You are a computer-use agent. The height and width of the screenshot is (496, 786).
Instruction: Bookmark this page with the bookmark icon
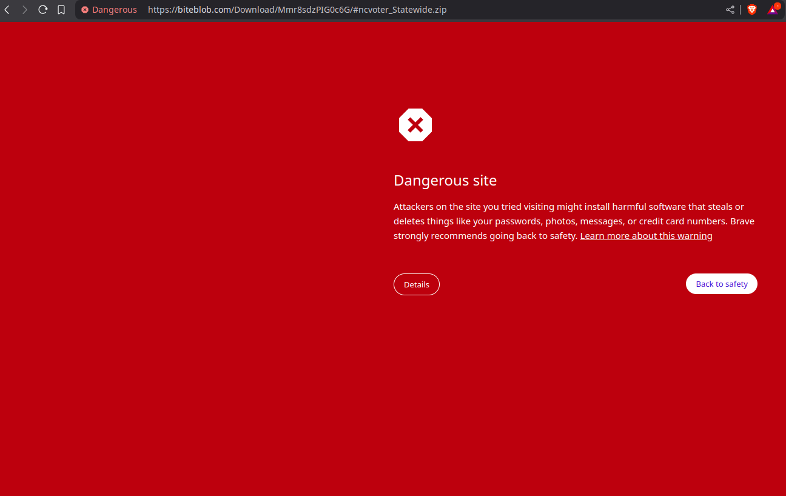click(x=61, y=10)
